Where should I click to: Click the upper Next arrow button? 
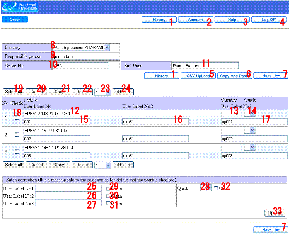(271, 76)
